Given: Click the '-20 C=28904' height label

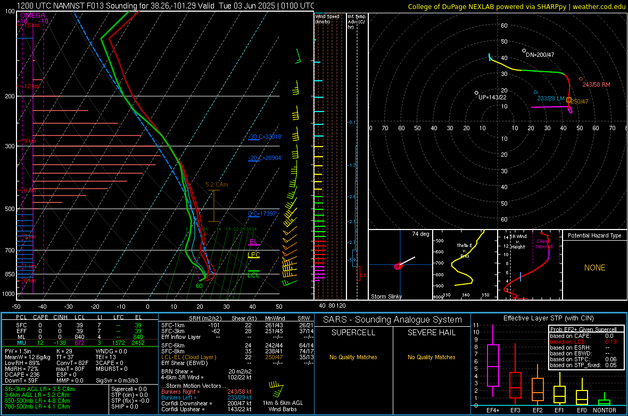Looking at the screenshot, I should [x=265, y=158].
